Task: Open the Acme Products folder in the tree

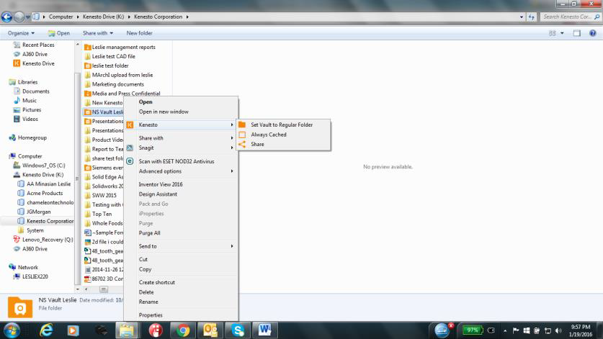Action: [40, 193]
